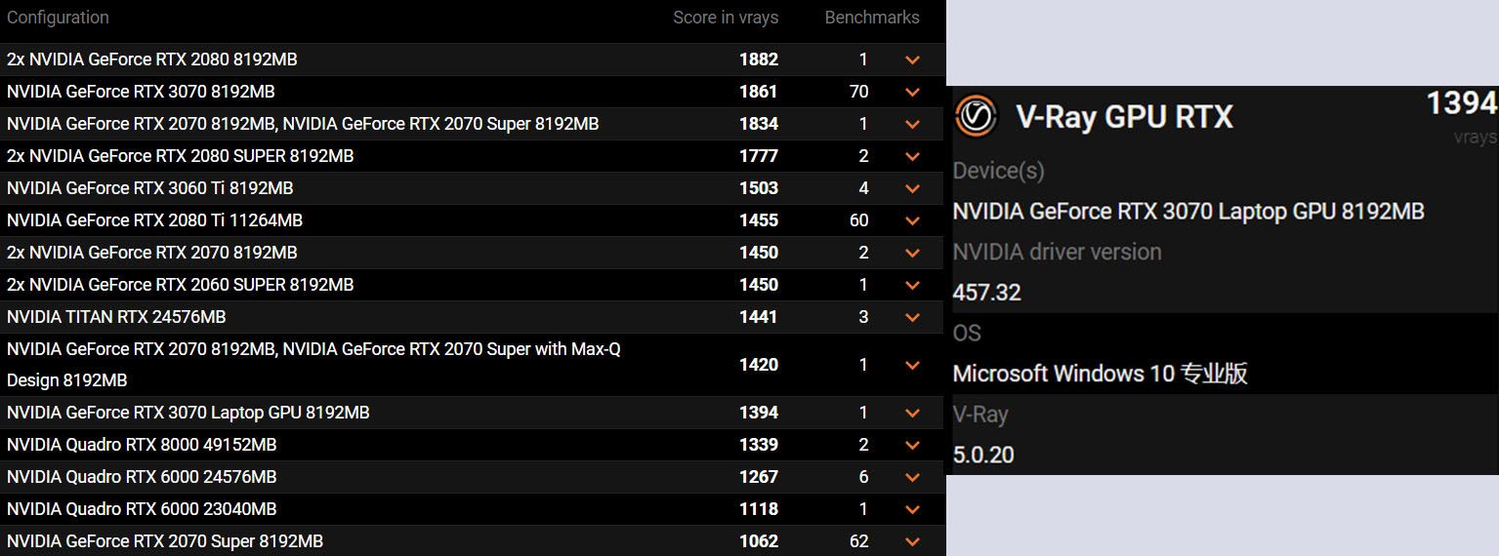This screenshot has width=1499, height=556.
Task: Expand the Quadro RTX 6000 23040MB row
Action: point(912,509)
